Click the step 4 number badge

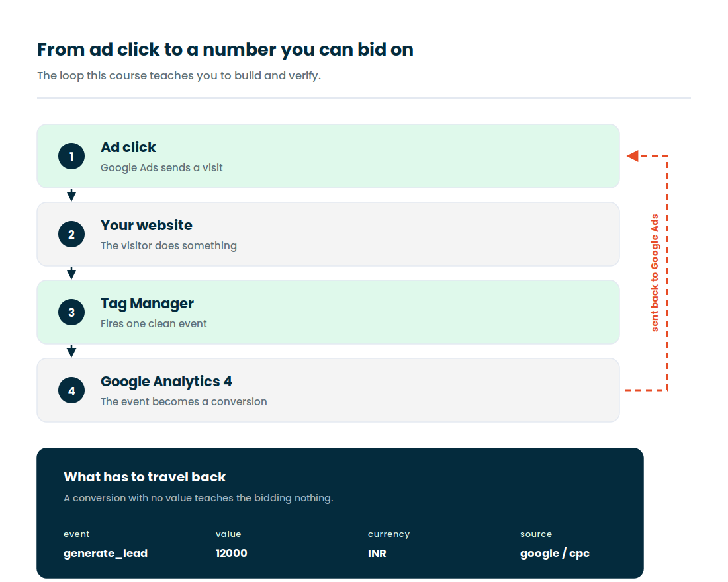[71, 390]
